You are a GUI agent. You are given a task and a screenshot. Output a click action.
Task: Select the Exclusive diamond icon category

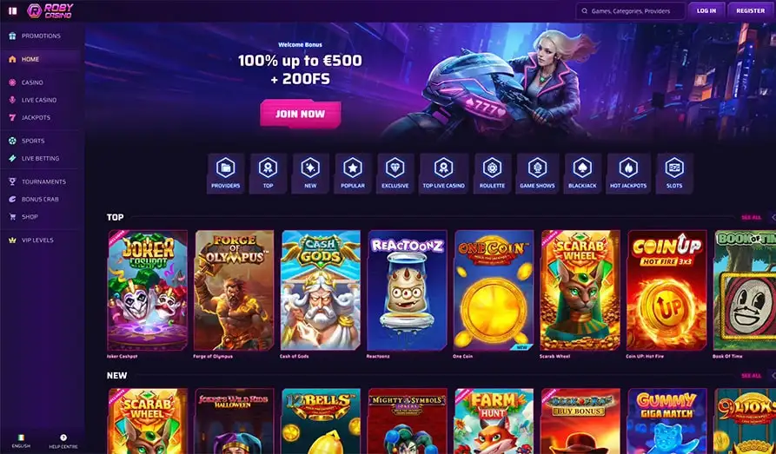[395, 173]
